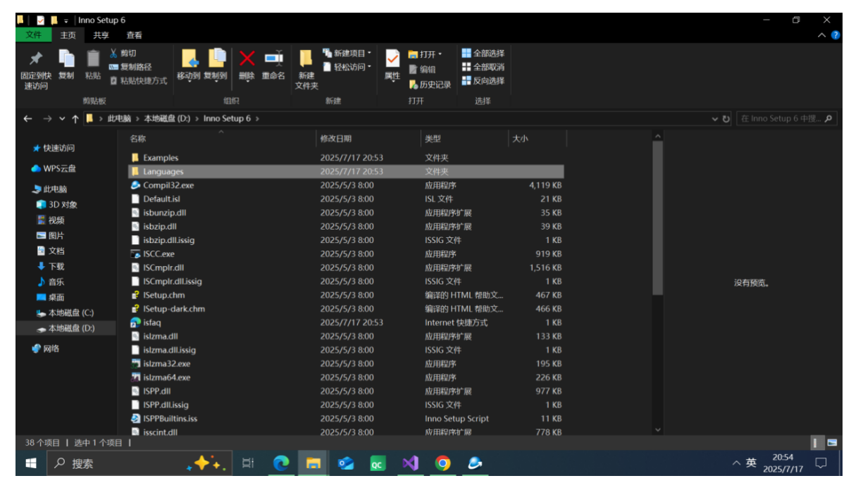Click the ISCC.exe file icon
Image resolution: width=851 pixels, height=483 pixels.
tap(135, 253)
